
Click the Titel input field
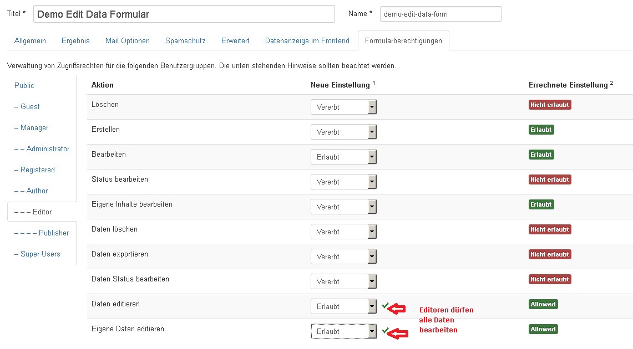[x=184, y=14]
